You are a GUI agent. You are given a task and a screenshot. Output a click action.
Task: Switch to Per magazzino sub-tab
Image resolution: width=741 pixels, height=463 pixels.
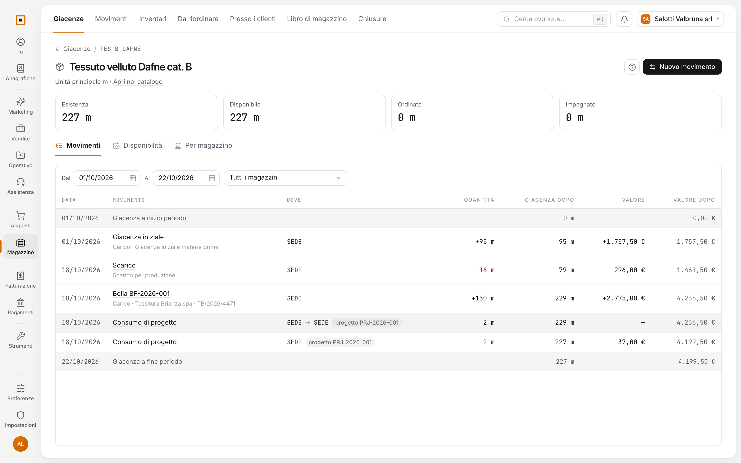click(203, 145)
